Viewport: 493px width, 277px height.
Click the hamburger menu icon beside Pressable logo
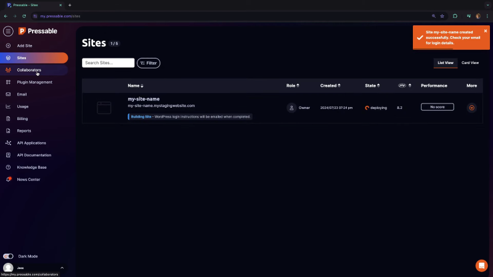8,31
